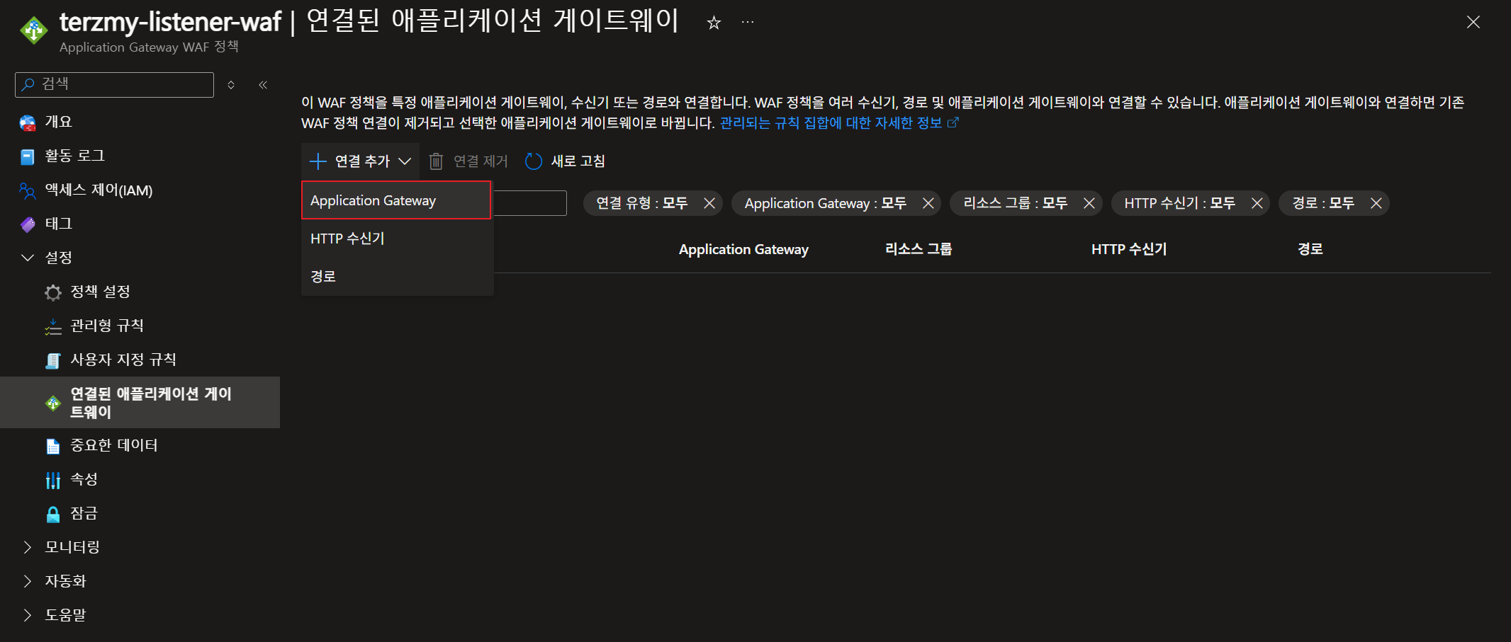Screen dimensions: 1511x642
Task: Open the more options ellipsis in header
Action: tap(748, 23)
